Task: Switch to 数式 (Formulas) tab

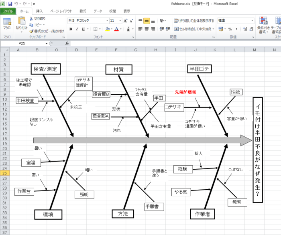Action: pyautogui.click(x=83, y=11)
